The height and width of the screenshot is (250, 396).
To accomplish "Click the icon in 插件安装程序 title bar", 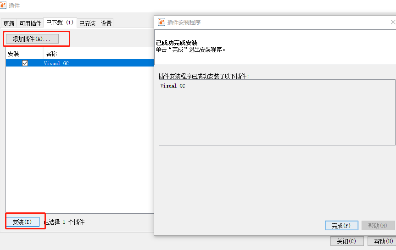I will 162,22.
